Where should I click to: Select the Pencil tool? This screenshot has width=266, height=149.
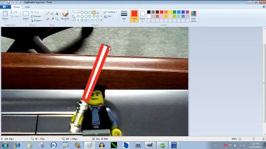tap(48, 14)
